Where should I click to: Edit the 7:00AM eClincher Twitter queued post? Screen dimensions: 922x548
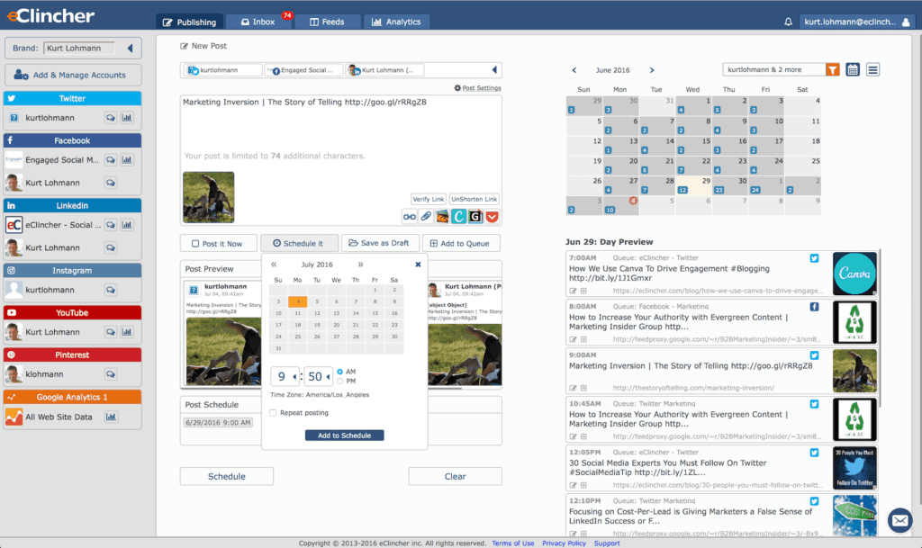[x=574, y=291]
